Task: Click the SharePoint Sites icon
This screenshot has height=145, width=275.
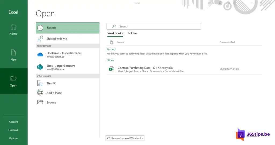Action: [40, 67]
